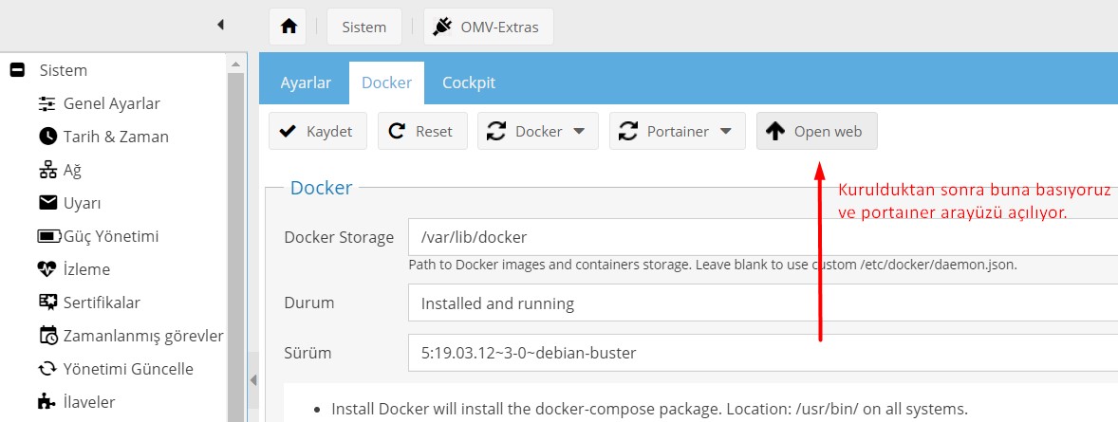The width and height of the screenshot is (1118, 422).
Task: Click the battery icon for Güç Yönetimi
Action: (49, 236)
